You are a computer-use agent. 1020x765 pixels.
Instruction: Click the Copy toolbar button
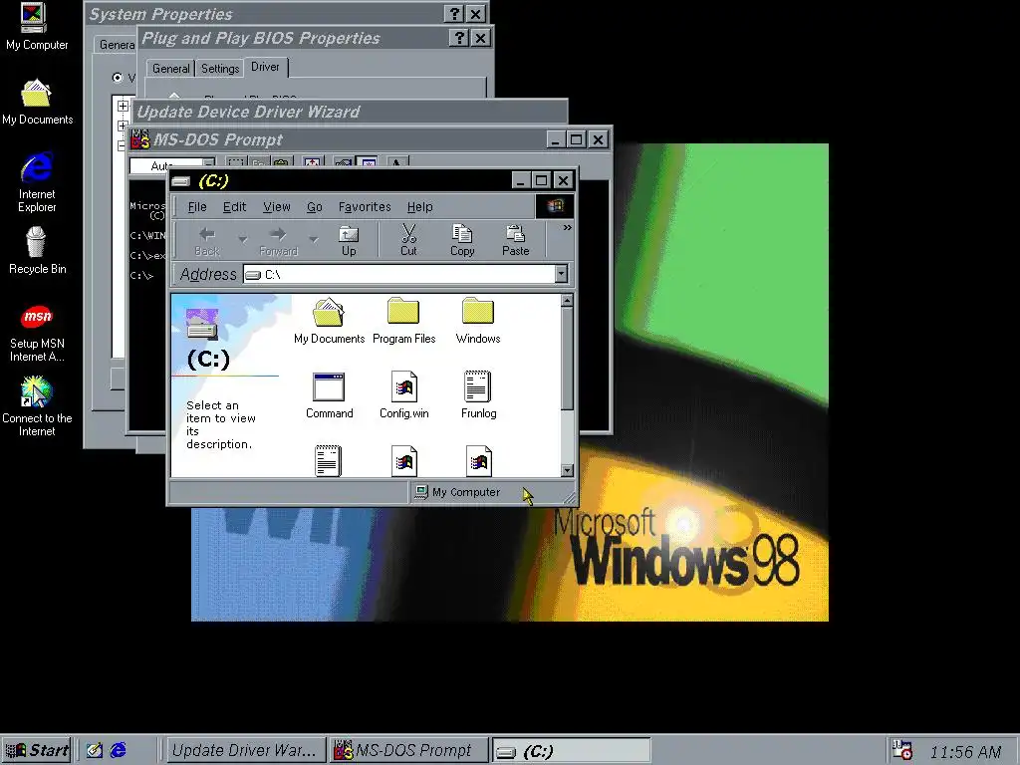[462, 240]
